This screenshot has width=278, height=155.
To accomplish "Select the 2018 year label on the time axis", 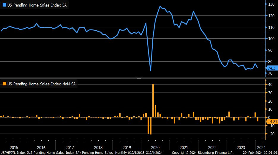I will point(98,147).
